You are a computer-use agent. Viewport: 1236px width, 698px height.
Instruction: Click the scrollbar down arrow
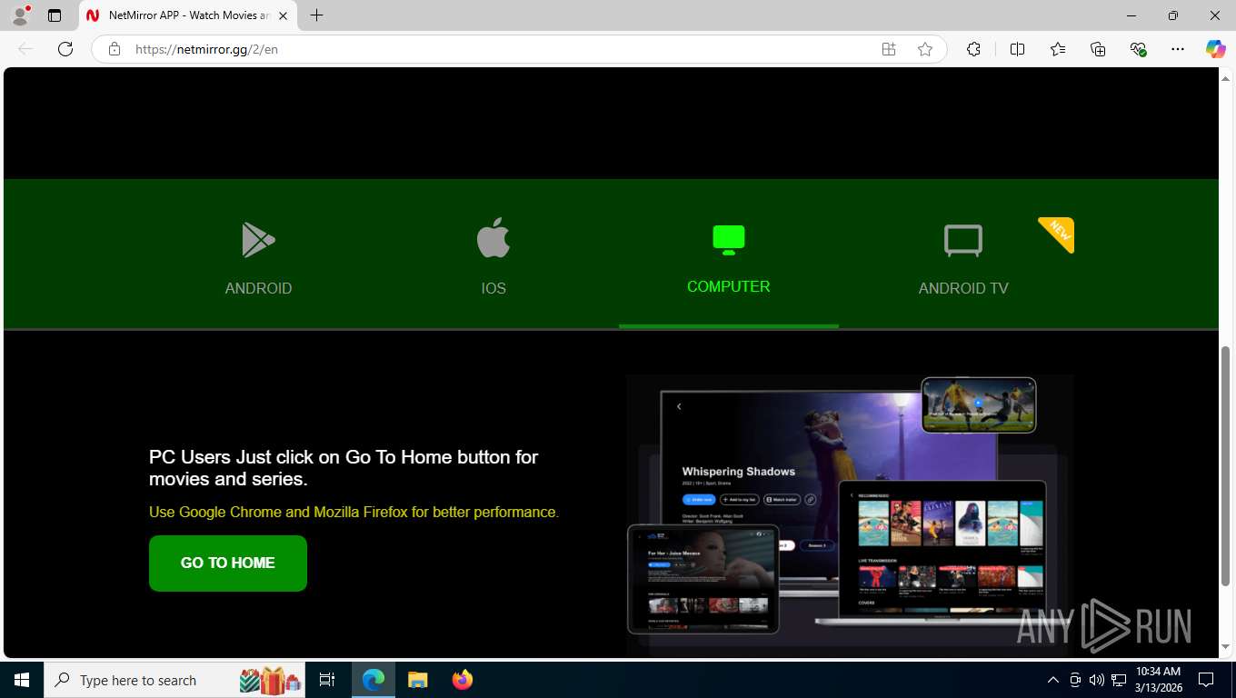1226,647
